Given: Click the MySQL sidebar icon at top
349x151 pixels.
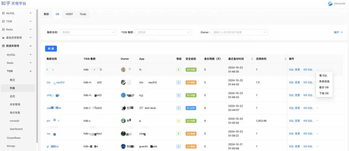Looking at the screenshot, I should click(x=3, y=13).
